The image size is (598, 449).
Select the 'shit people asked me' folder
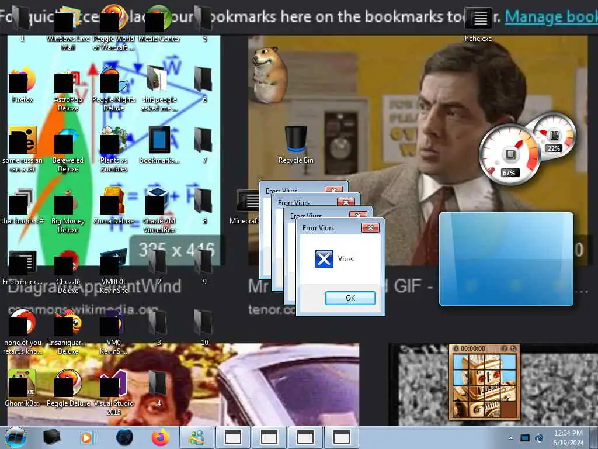[x=159, y=89]
